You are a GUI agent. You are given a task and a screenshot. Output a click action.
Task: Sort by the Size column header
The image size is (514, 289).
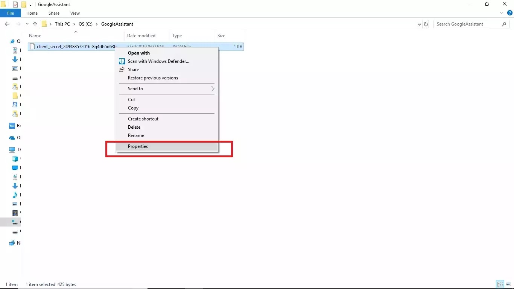tap(230, 36)
